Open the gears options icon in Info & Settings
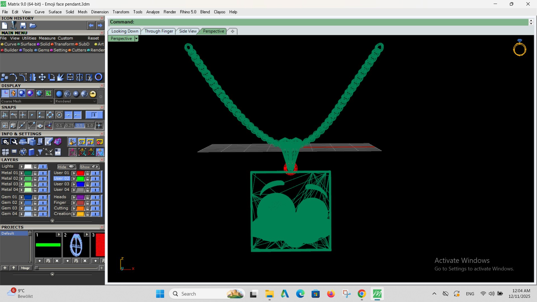Screen dimensions: 537x302 click(5, 142)
